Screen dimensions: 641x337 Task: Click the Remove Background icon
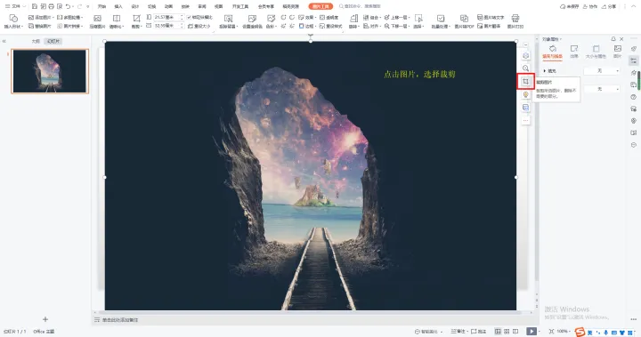(x=229, y=19)
